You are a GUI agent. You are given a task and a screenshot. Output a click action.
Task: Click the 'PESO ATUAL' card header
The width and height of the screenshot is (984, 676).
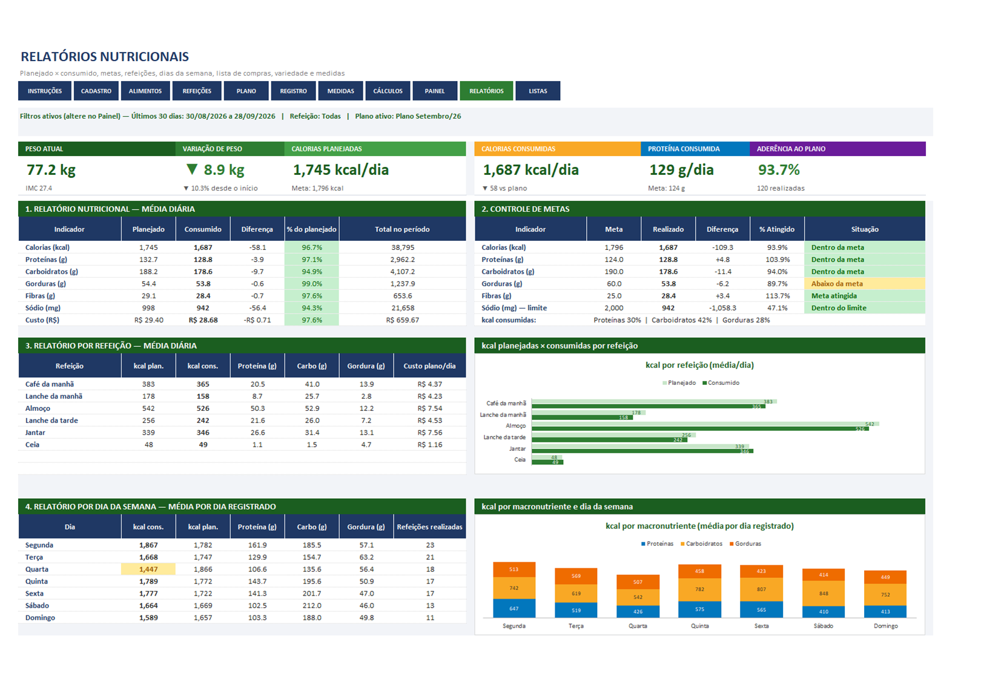[97, 149]
